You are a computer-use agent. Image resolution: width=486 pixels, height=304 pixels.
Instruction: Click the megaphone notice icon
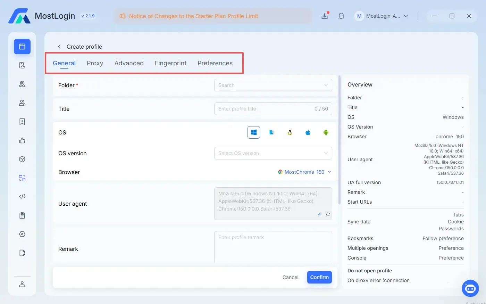click(123, 16)
